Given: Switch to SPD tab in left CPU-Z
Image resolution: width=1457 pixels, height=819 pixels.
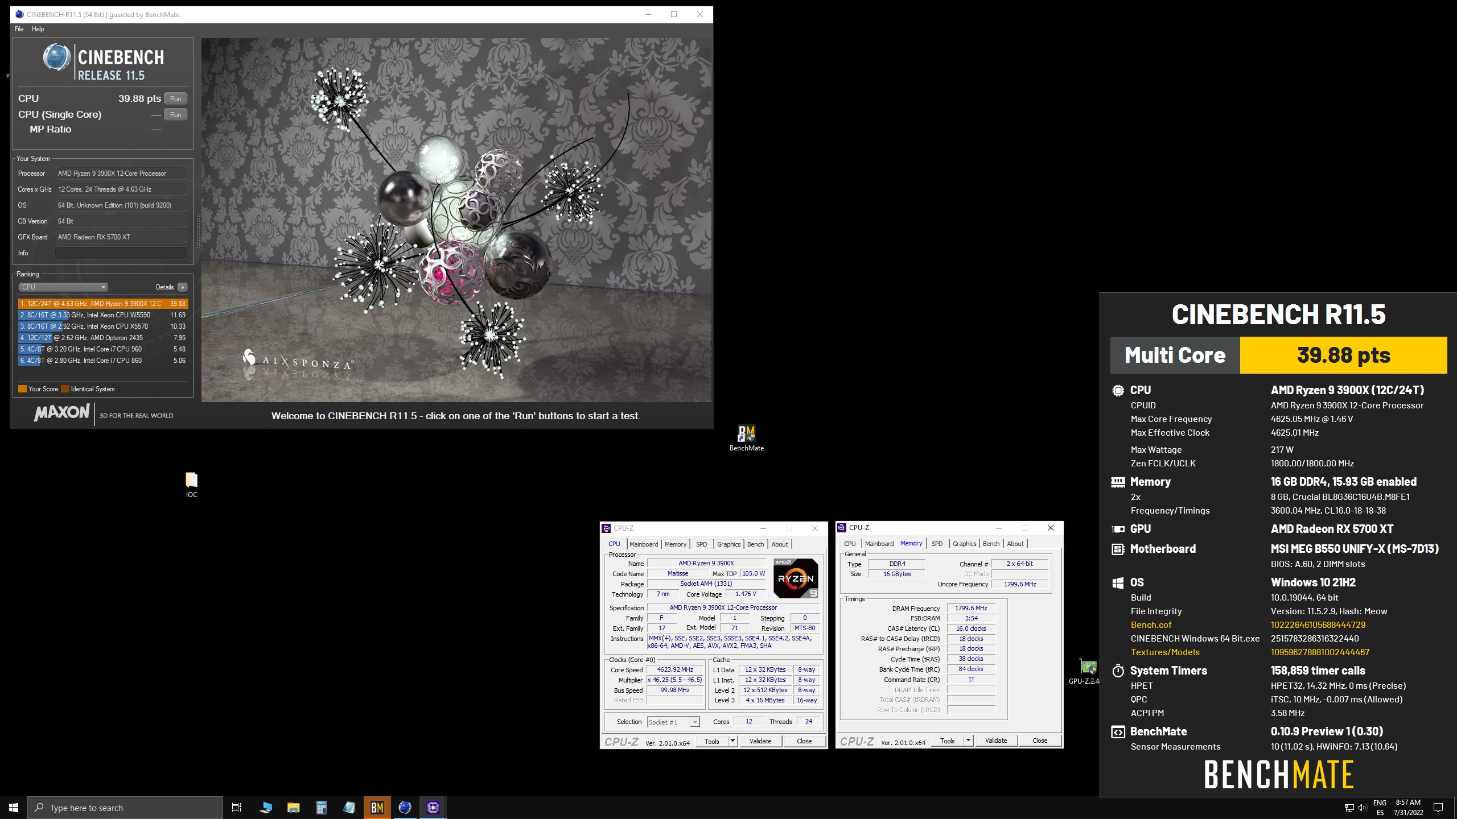Looking at the screenshot, I should [x=702, y=544].
